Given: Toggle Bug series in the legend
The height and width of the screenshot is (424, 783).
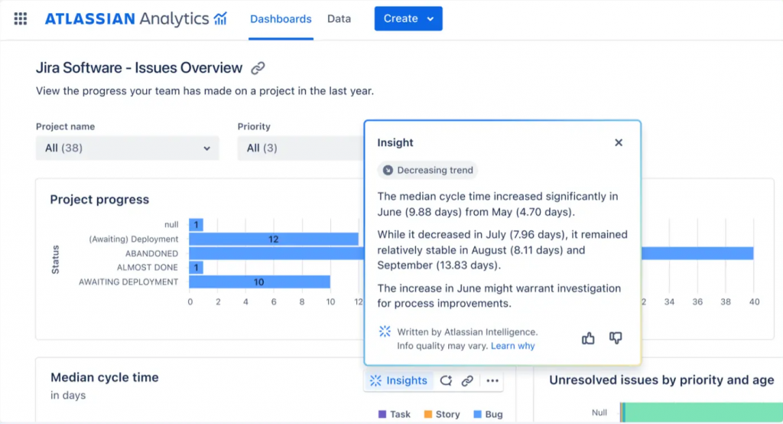Looking at the screenshot, I should point(489,415).
